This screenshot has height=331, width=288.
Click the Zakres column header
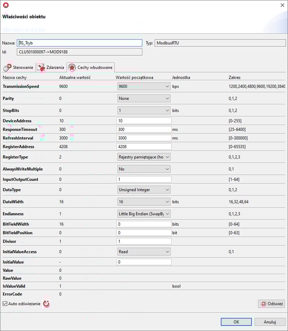234,78
